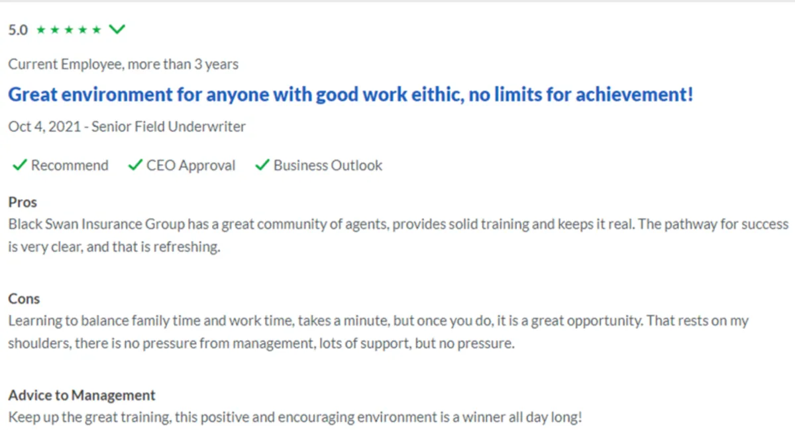Click the Black Swan Insurance Group pros text
The width and height of the screenshot is (795, 430).
click(x=398, y=236)
